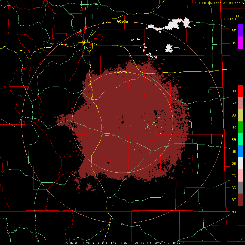This screenshot has height=245, width=245.
Task: Click the UK legend label
Action: [234, 43]
